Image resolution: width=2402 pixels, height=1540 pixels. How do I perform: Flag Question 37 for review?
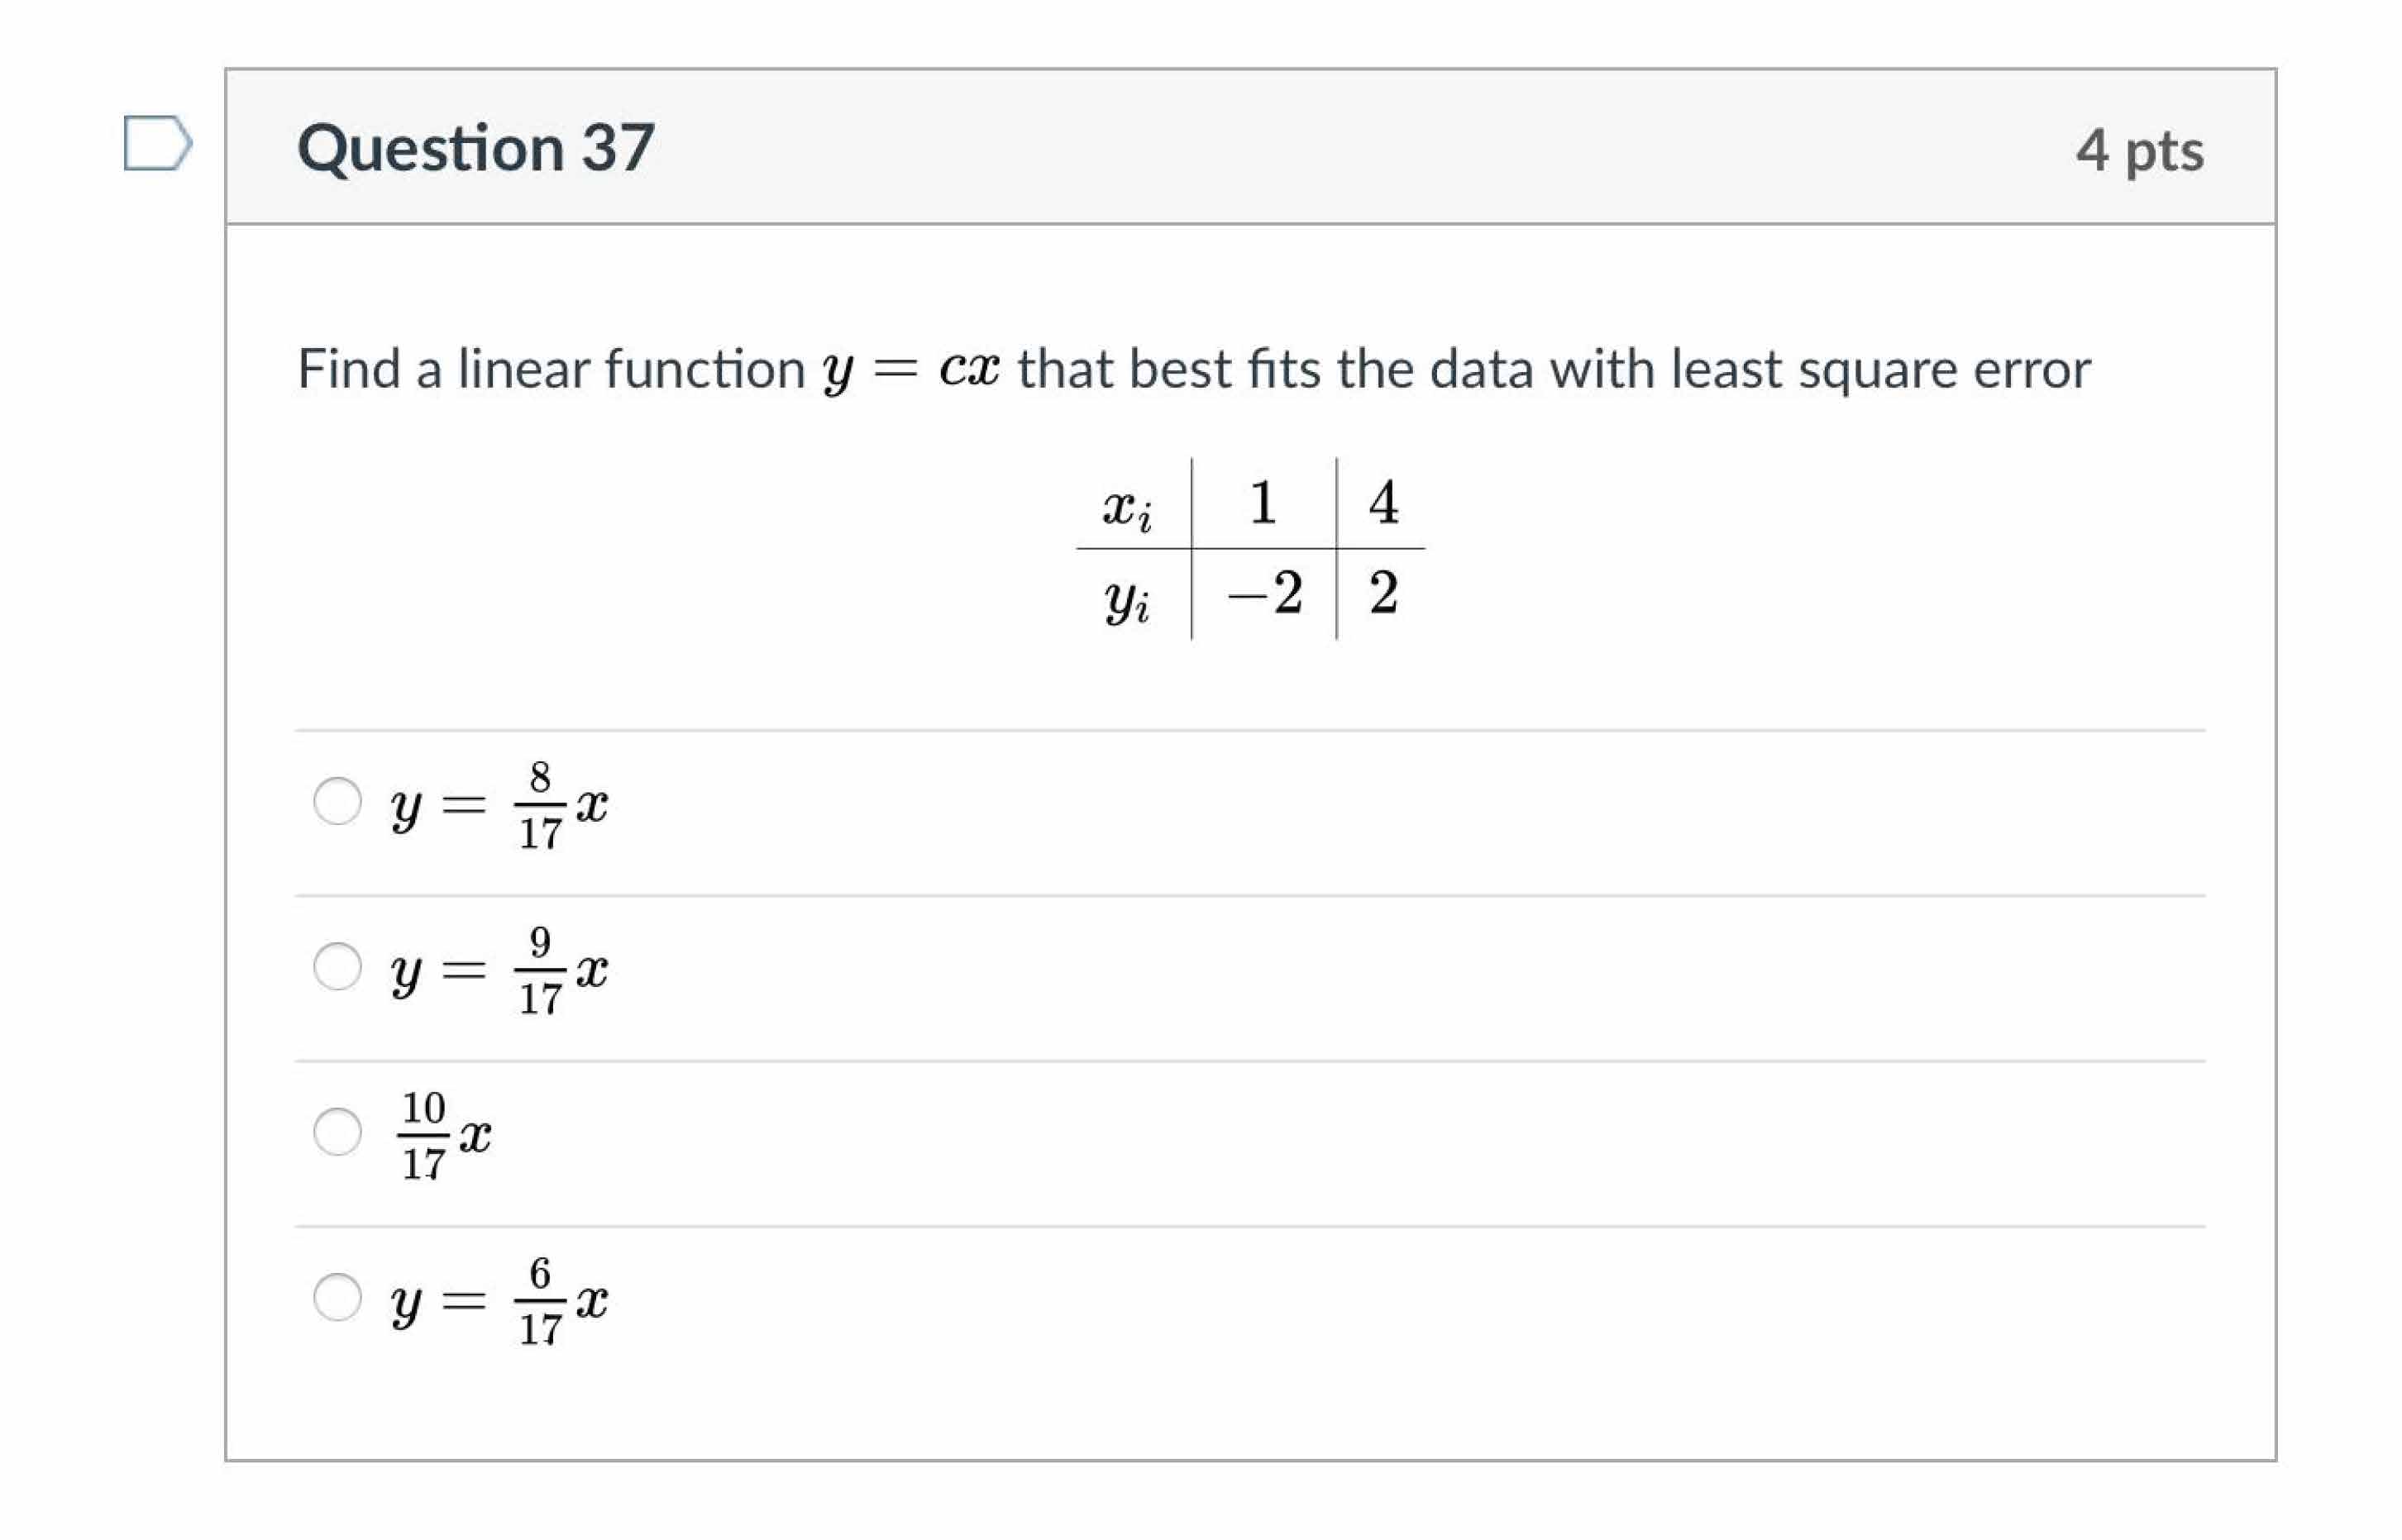click(157, 143)
